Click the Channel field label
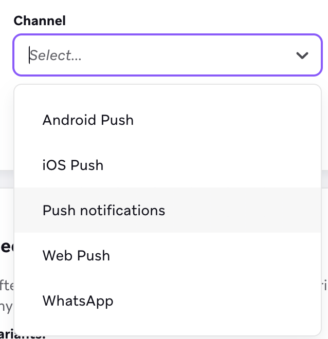Viewport: 328px width, 339px height. [x=40, y=21]
